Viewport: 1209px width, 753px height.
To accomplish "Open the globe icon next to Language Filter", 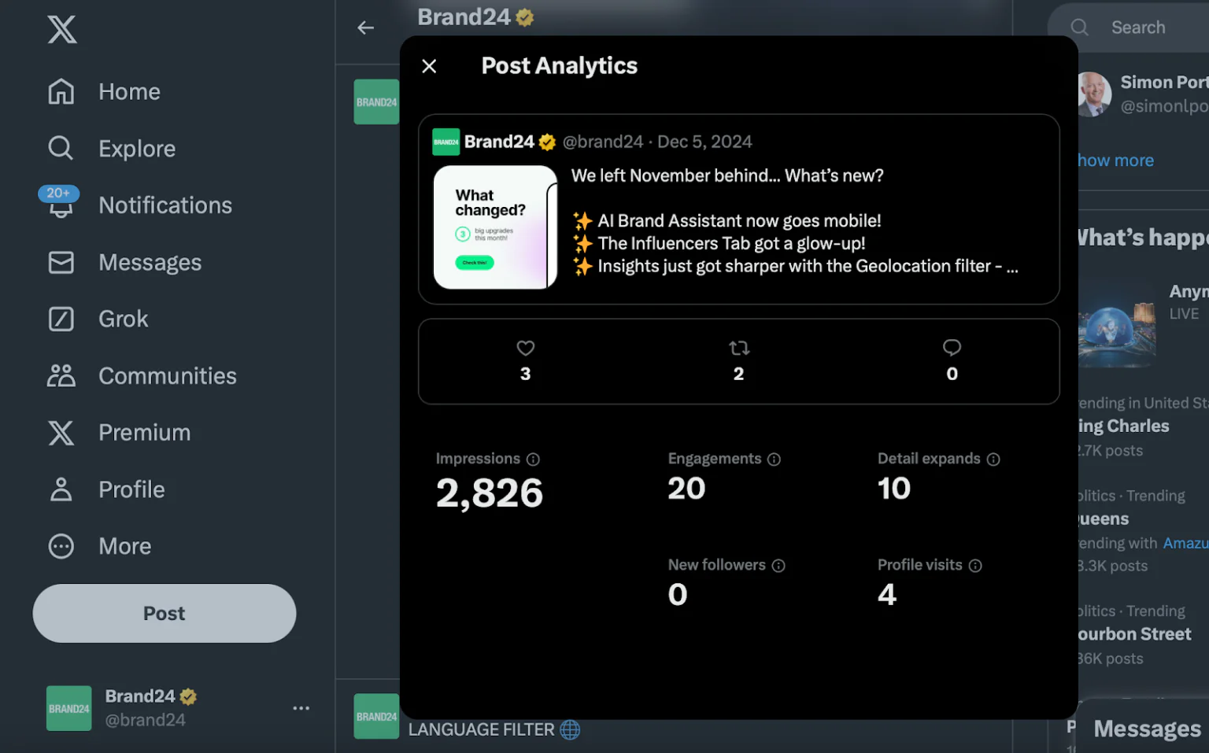I will click(570, 729).
